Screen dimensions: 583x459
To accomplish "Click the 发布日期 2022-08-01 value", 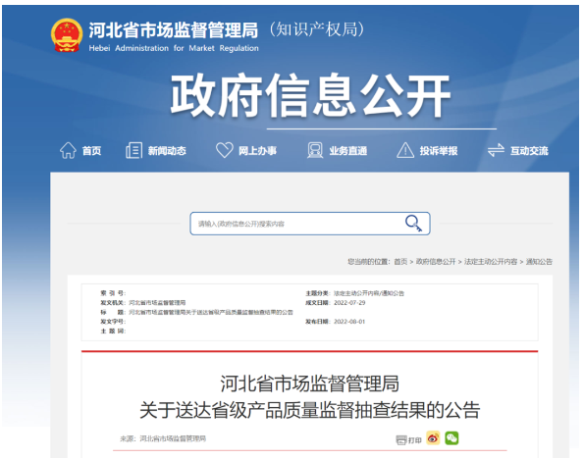I will pos(349,322).
